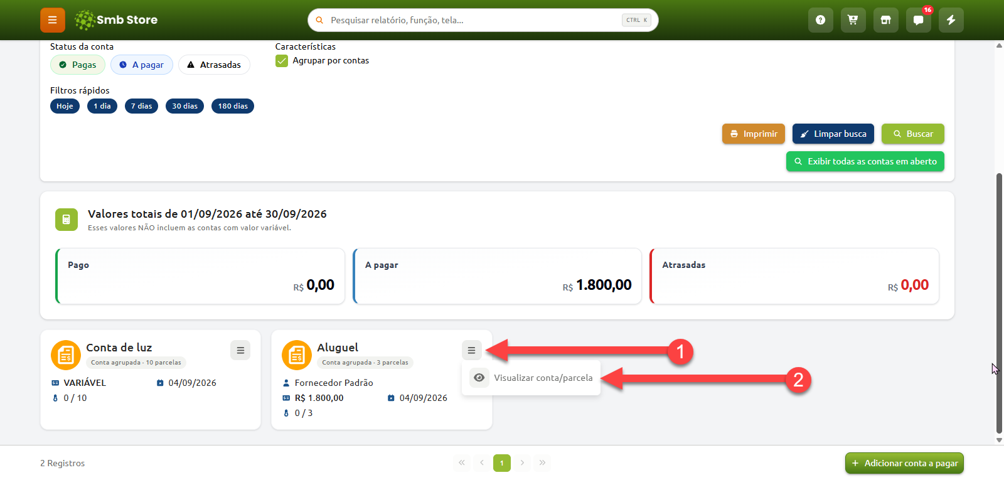Focus the Pesquisar relatório search field
This screenshot has width=1004, height=480.
(x=483, y=20)
